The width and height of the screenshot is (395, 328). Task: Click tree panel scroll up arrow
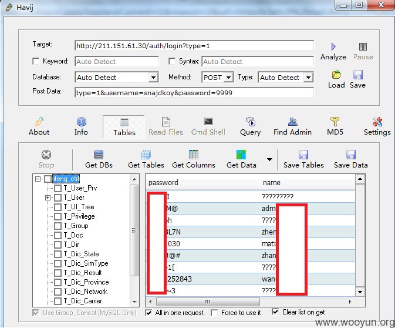(x=134, y=179)
